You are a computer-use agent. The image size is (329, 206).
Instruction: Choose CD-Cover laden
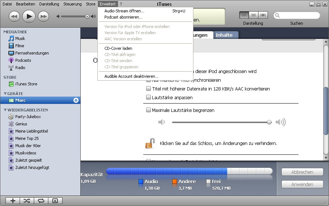coord(145,48)
